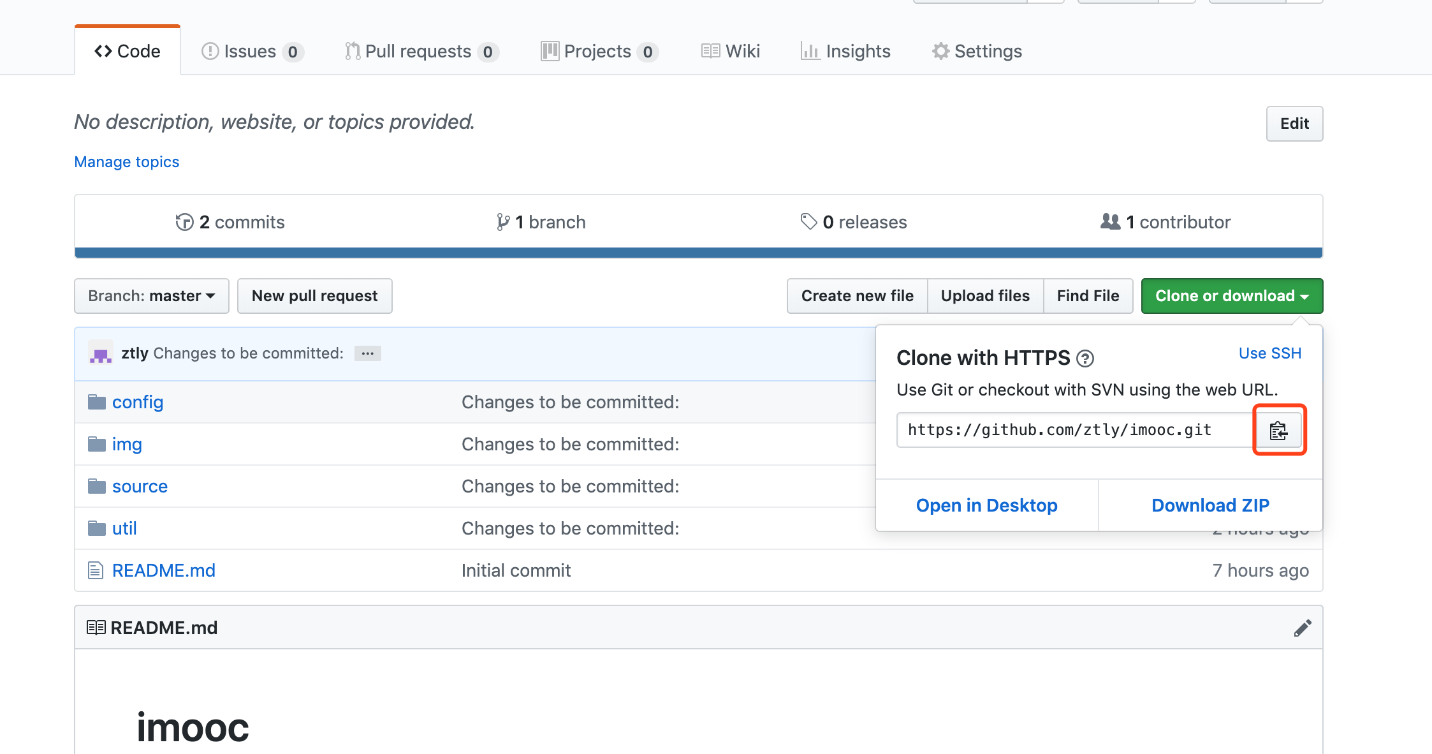This screenshot has width=1432, height=754.
Task: Click the blue language color bar
Action: 698,253
